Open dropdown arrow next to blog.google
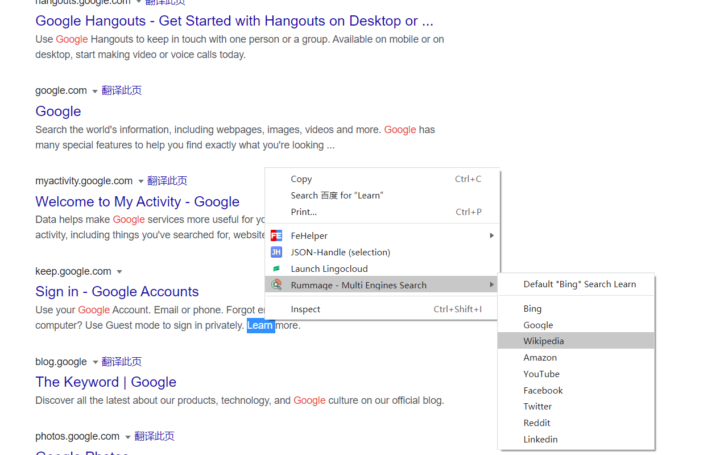The height and width of the screenshot is (455, 728). [x=95, y=362]
